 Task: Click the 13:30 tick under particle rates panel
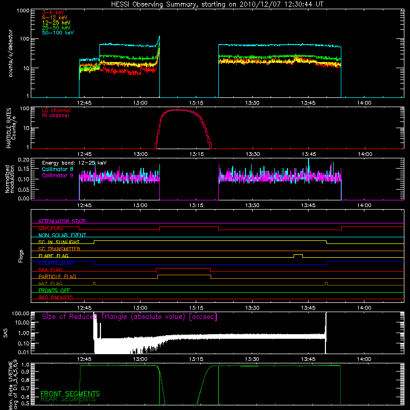[252, 154]
